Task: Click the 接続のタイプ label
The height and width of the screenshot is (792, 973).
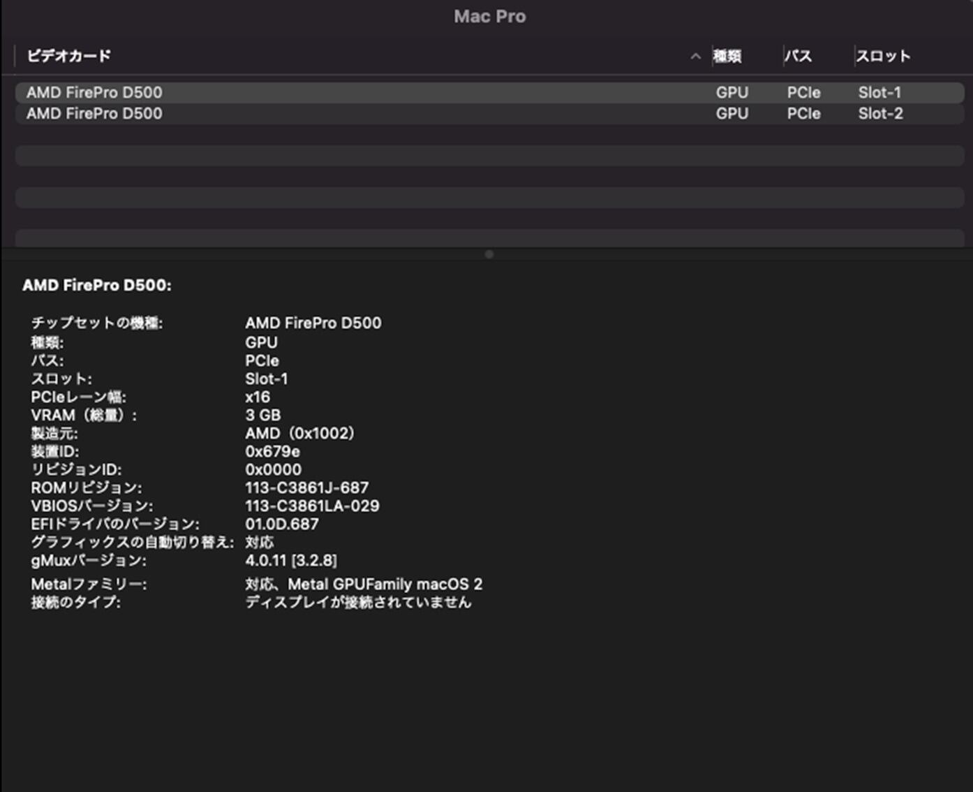Action: click(75, 602)
